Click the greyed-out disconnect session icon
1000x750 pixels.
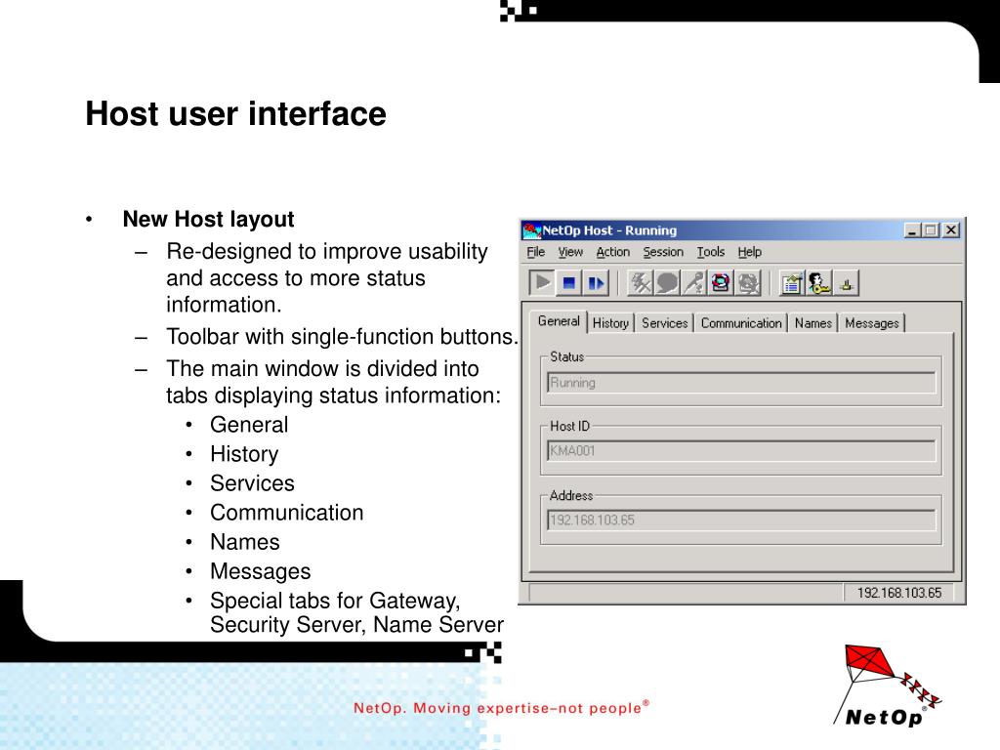tap(641, 282)
